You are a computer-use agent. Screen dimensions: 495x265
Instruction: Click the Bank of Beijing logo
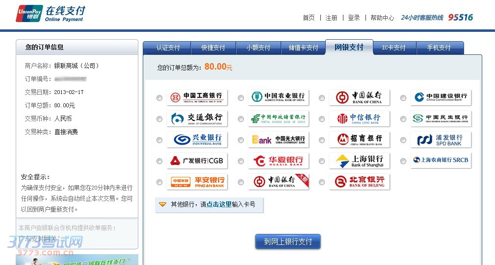click(x=360, y=182)
